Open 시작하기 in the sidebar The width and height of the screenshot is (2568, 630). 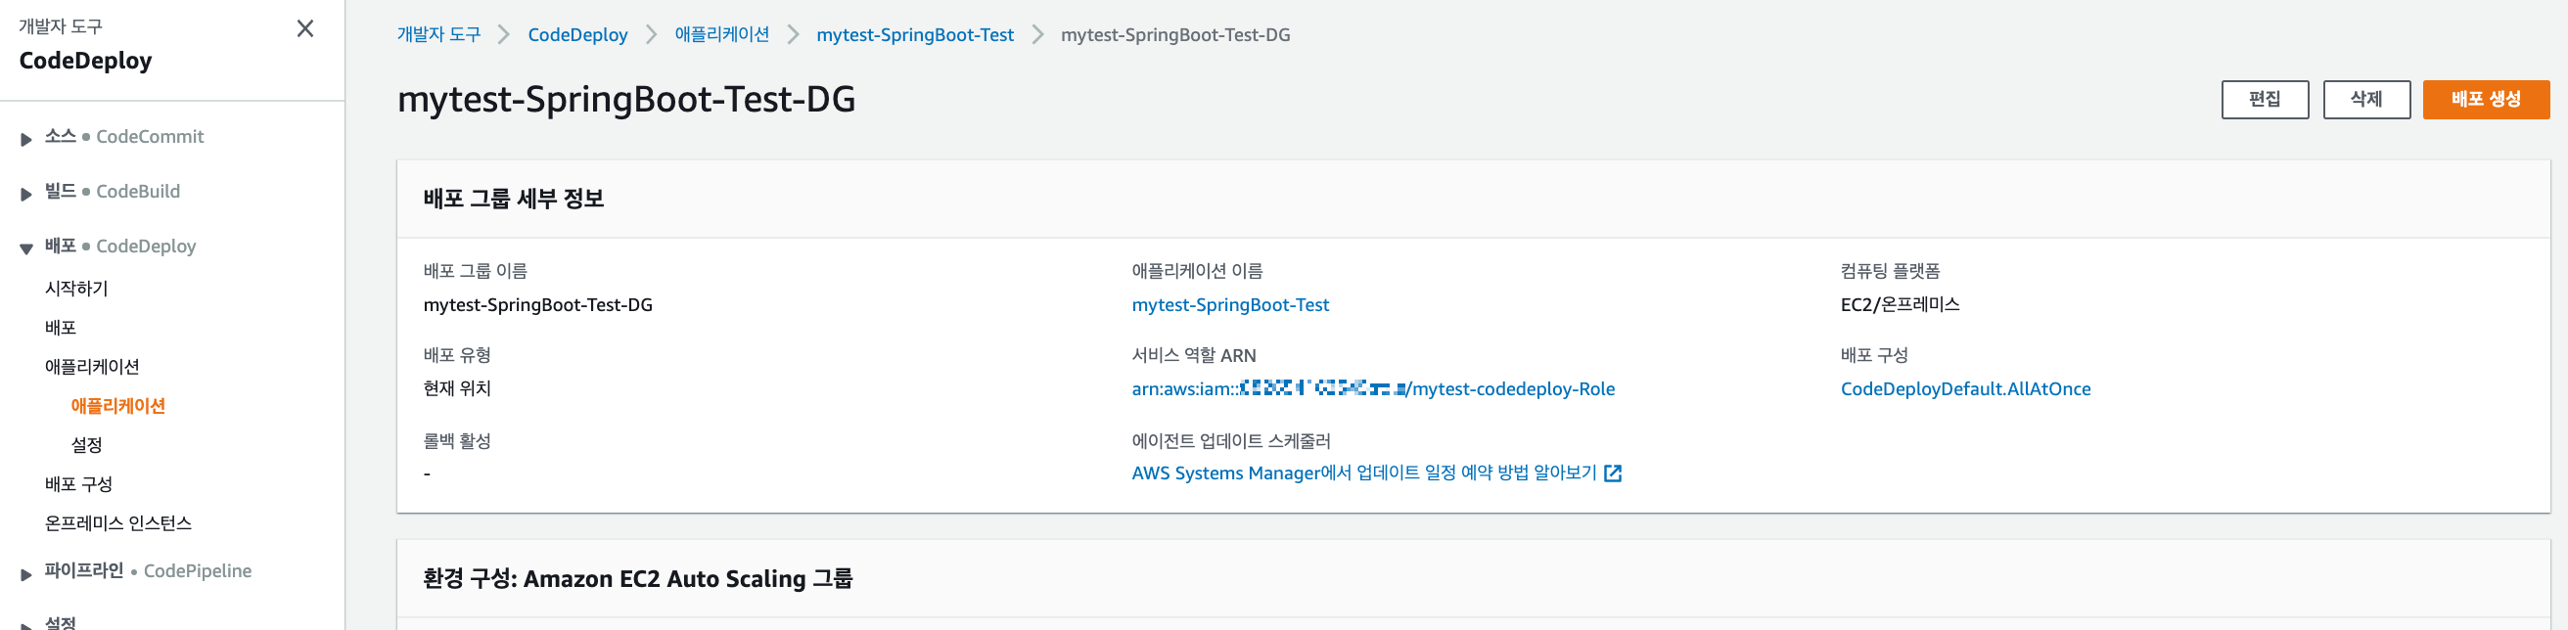[x=75, y=288]
